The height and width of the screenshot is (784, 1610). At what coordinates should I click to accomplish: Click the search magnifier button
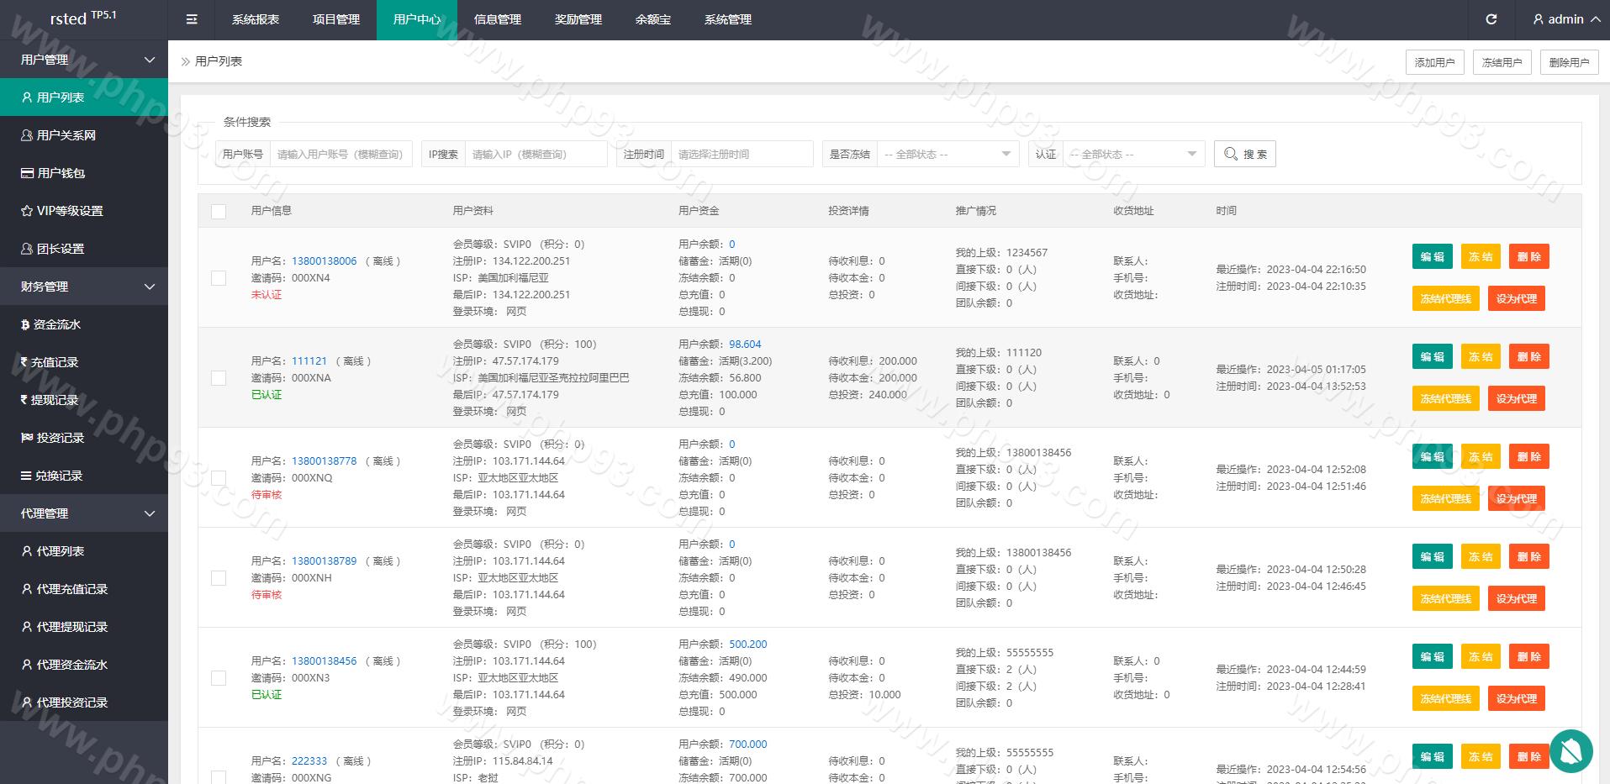1244,154
